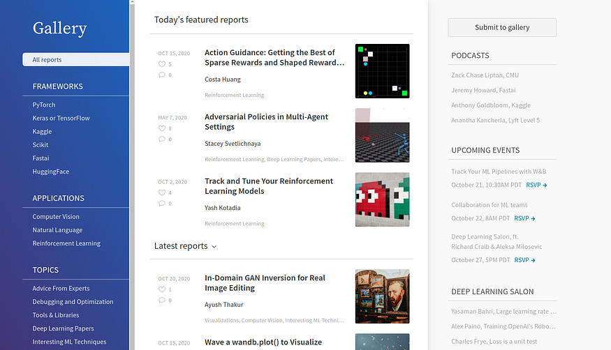Click Collaboration for ML teams event title

(489, 205)
